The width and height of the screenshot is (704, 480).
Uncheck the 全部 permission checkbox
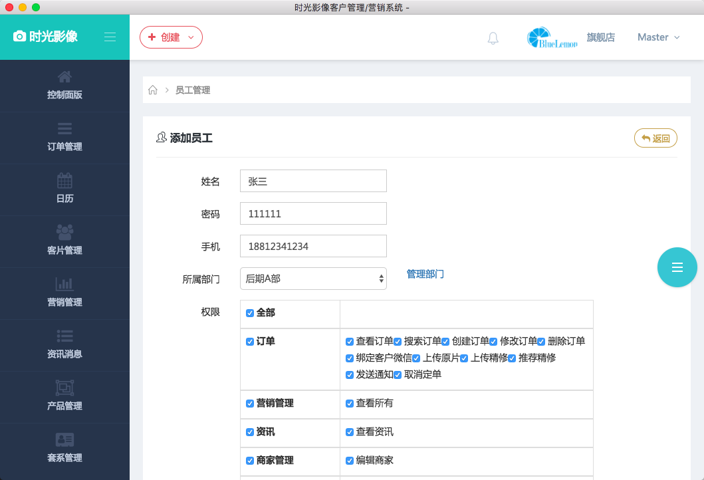point(251,312)
